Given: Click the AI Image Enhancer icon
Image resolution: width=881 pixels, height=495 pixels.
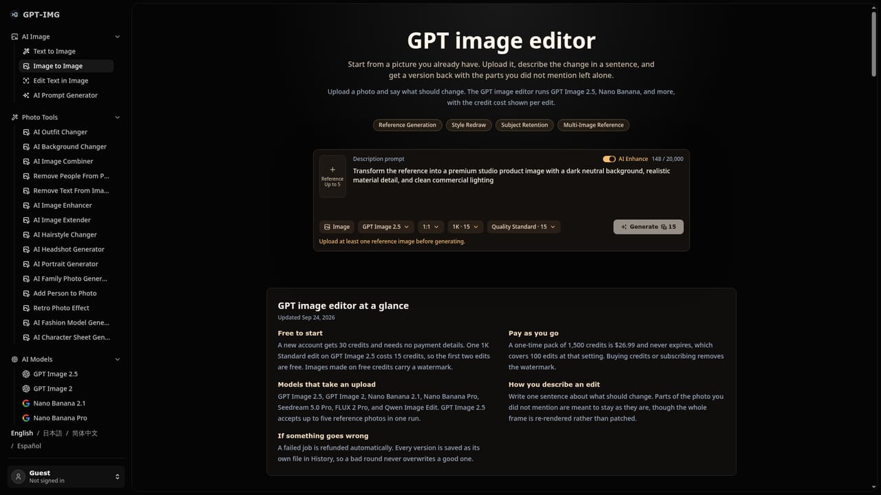Looking at the screenshot, I should pyautogui.click(x=26, y=206).
